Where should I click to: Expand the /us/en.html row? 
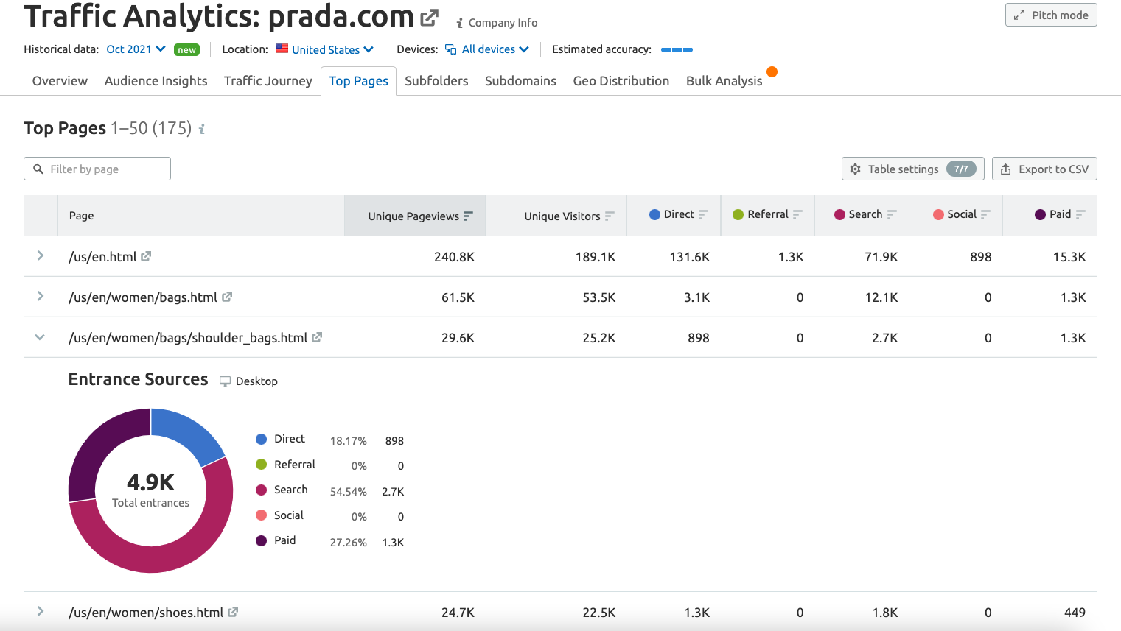pos(41,255)
